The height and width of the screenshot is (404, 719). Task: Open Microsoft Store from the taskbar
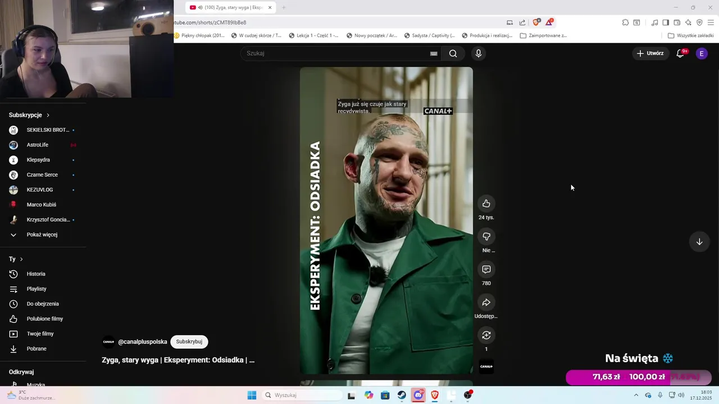click(x=385, y=395)
